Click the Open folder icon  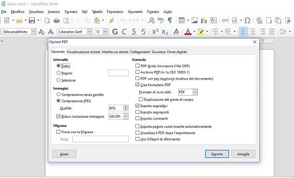(19, 20)
